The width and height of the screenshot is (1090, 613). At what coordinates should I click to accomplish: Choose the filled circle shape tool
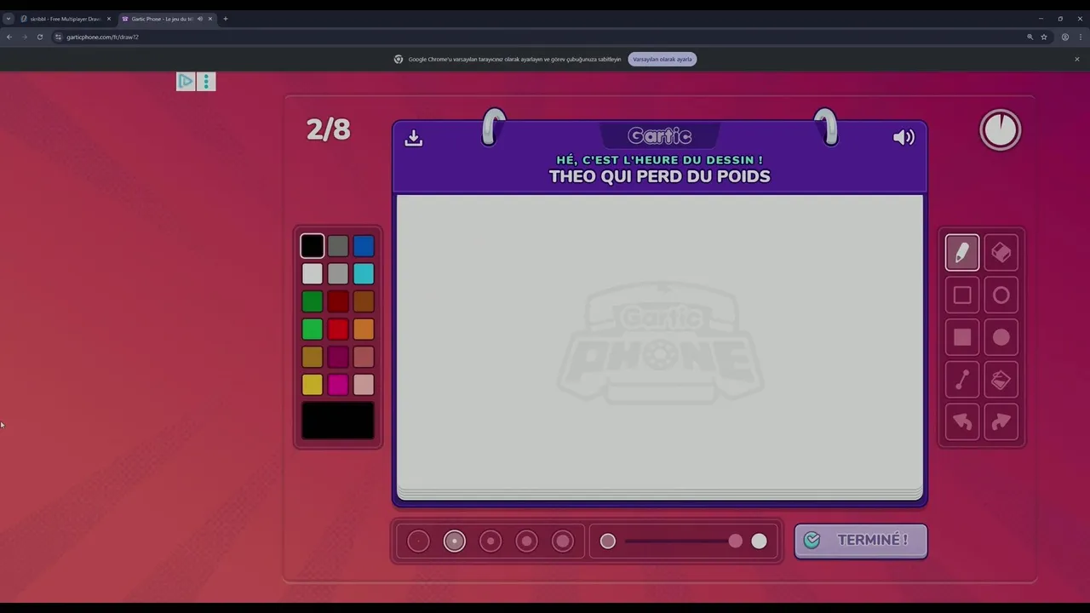click(x=1001, y=338)
